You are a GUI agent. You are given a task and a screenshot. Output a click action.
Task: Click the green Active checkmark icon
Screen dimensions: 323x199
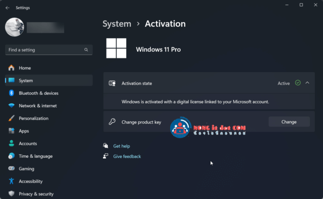(x=298, y=83)
